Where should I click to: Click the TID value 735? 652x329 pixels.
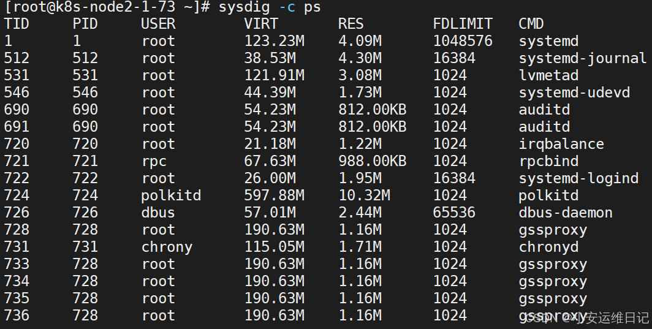tap(17, 298)
